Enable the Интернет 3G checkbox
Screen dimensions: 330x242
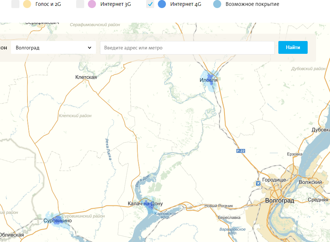pos(80,4)
